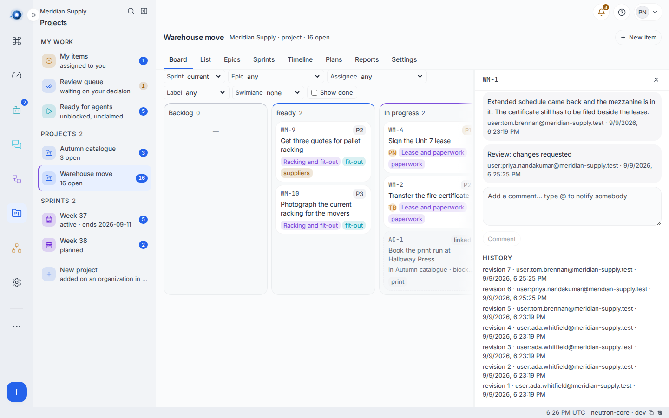669x418 pixels.
Task: Switch to the Reports tab
Action: (x=367, y=59)
